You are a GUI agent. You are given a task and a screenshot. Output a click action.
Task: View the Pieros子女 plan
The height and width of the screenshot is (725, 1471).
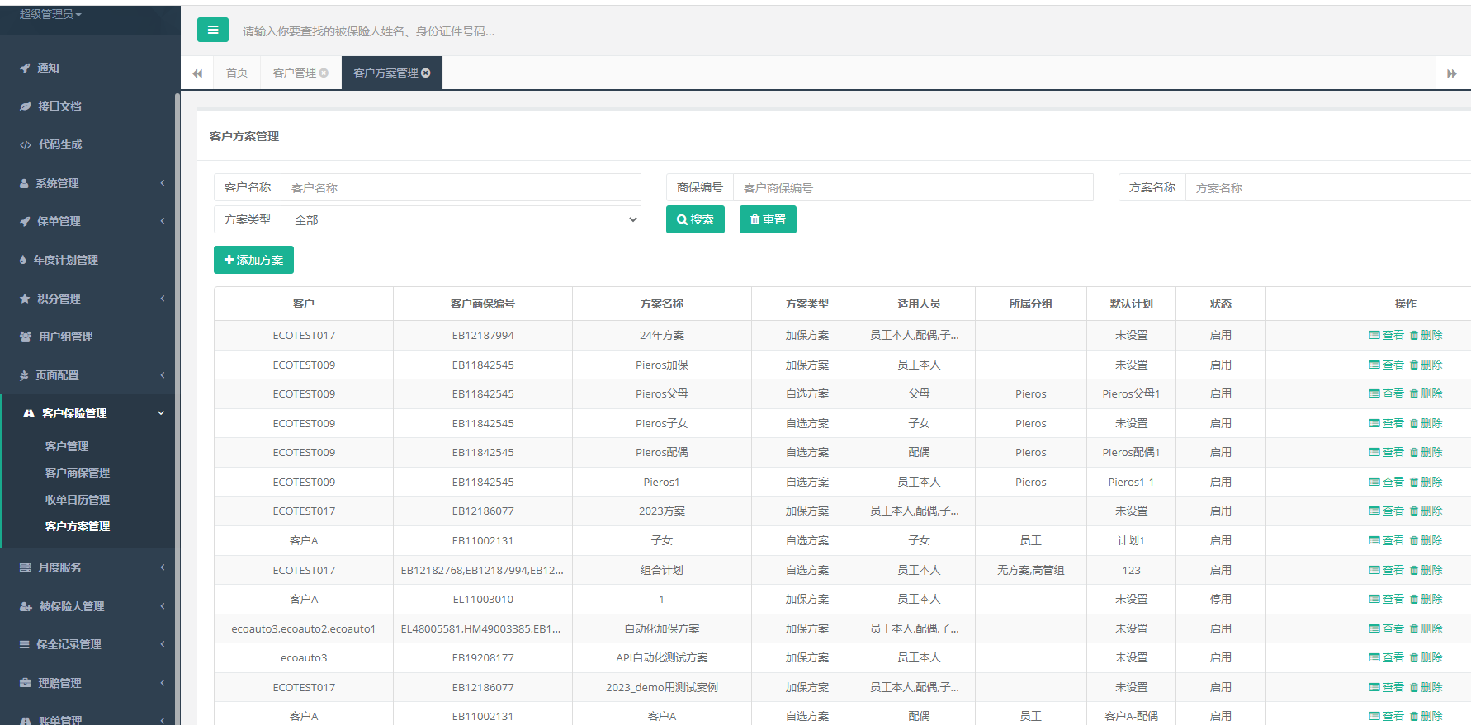(x=1386, y=423)
